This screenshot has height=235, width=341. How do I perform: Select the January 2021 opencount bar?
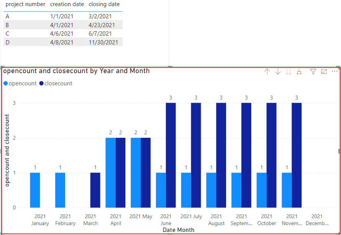coord(35,190)
